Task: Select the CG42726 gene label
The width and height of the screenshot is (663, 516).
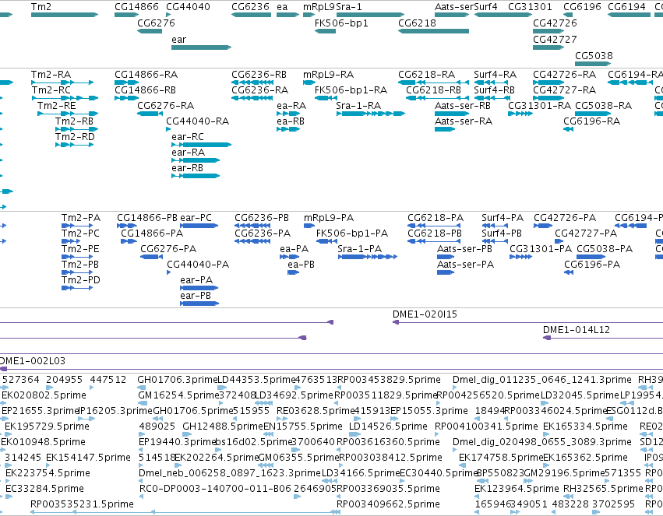Action: point(555,23)
